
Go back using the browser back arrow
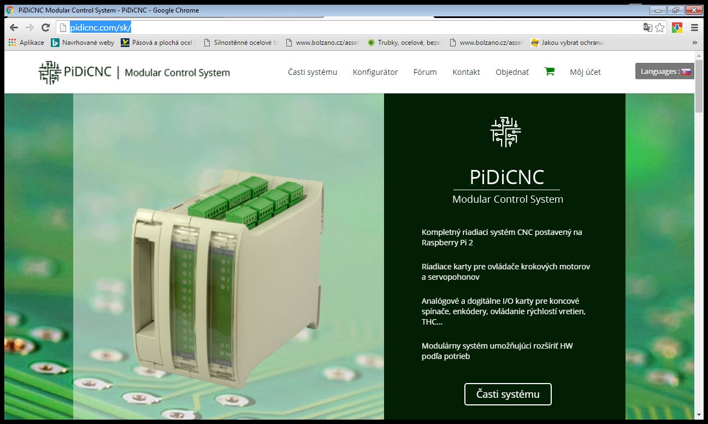(14, 28)
